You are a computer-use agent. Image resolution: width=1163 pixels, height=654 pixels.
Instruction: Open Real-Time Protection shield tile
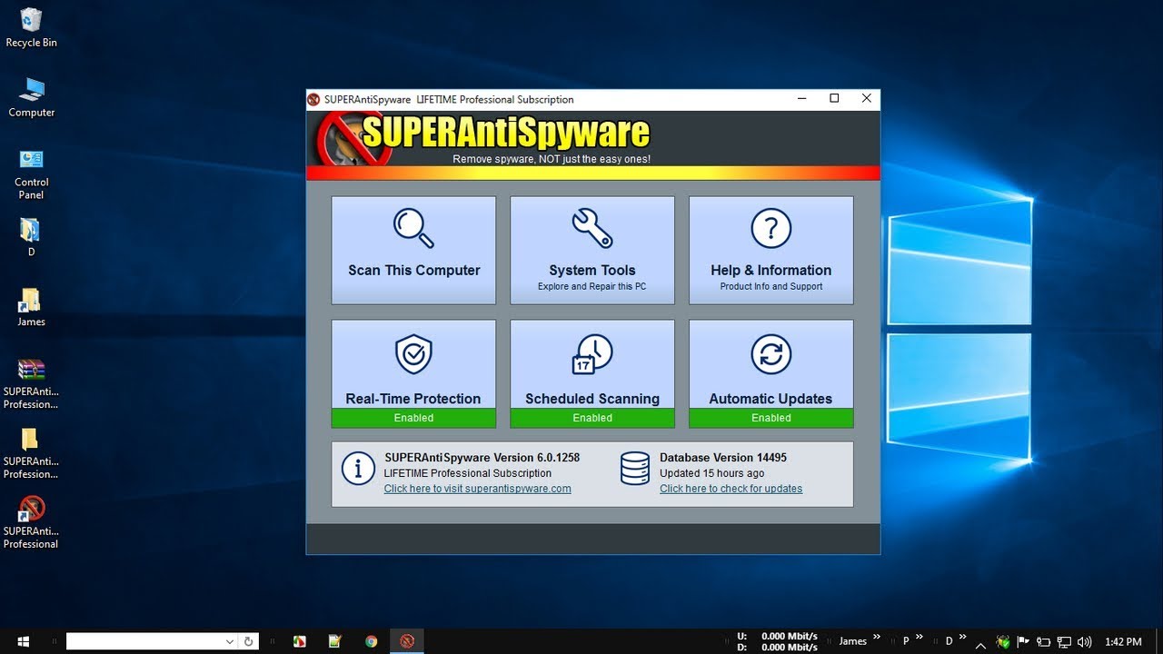pyautogui.click(x=413, y=373)
